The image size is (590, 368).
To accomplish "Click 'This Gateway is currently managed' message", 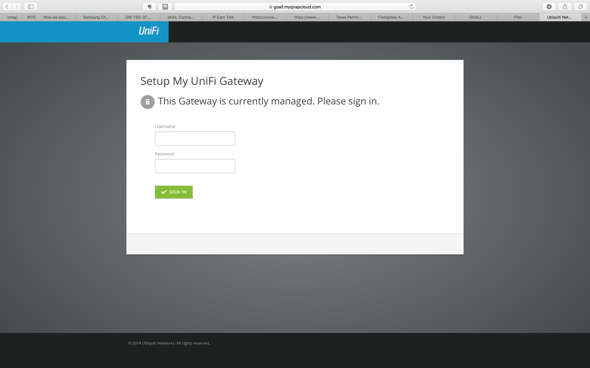I will (268, 101).
